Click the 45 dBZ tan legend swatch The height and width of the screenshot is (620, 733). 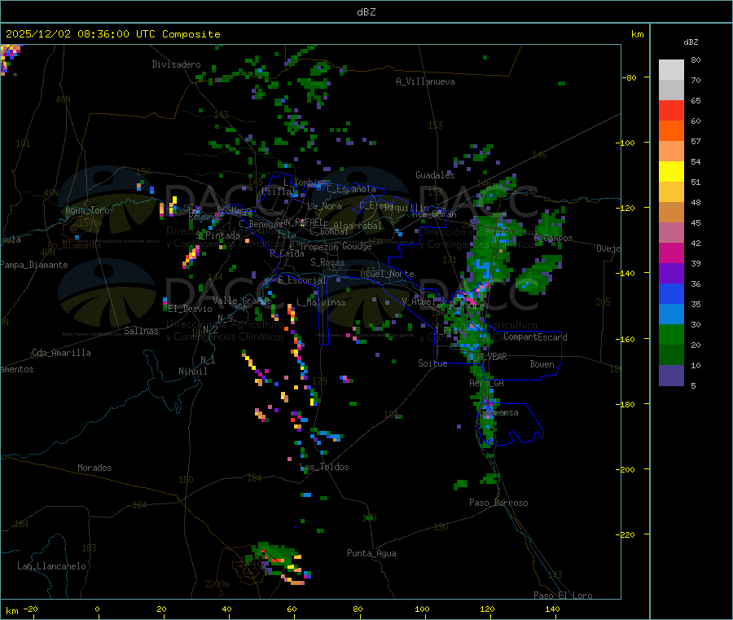[x=671, y=213]
